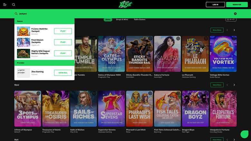This screenshot has width=251, height=141.
Task: Open Sticky Bandits Thunder Rail tile
Action: pyautogui.click(x=139, y=54)
